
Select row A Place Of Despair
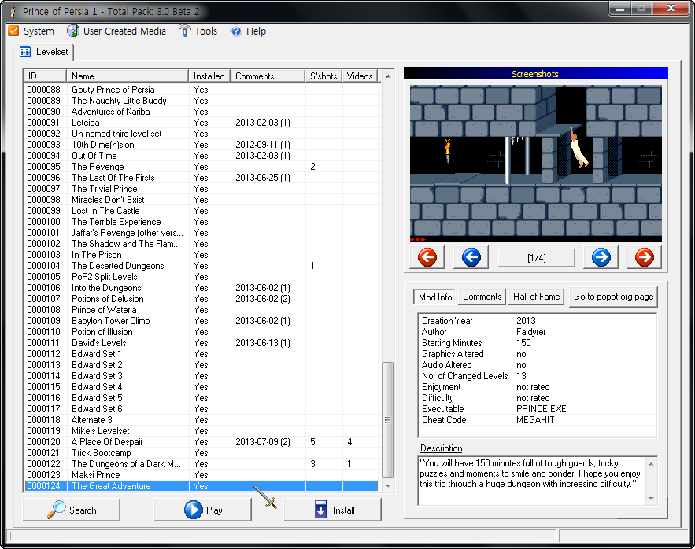click(x=201, y=442)
